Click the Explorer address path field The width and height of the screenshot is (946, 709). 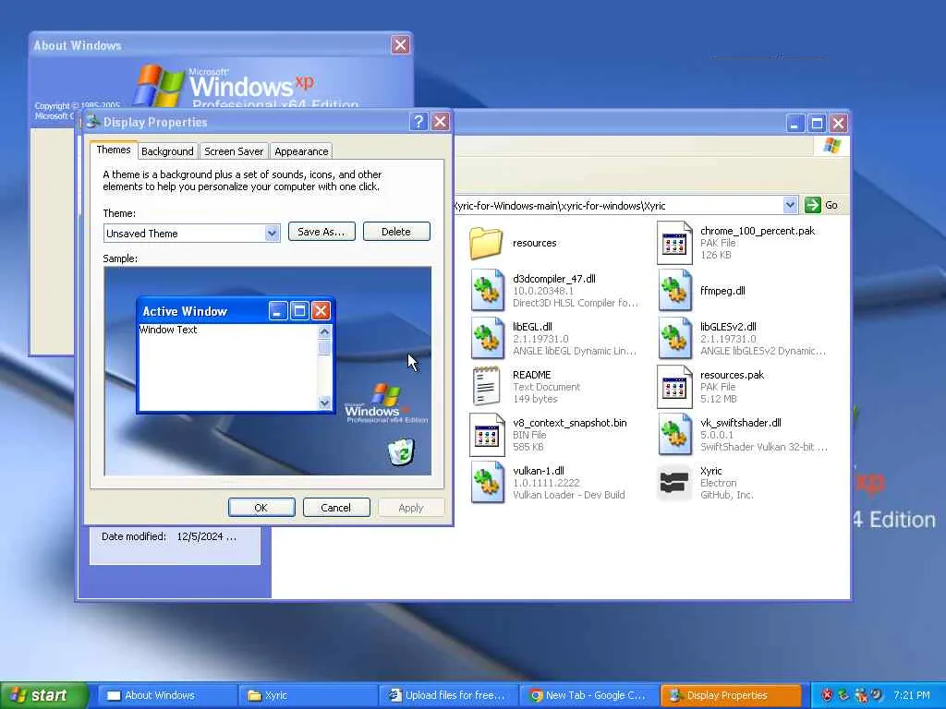tap(618, 205)
